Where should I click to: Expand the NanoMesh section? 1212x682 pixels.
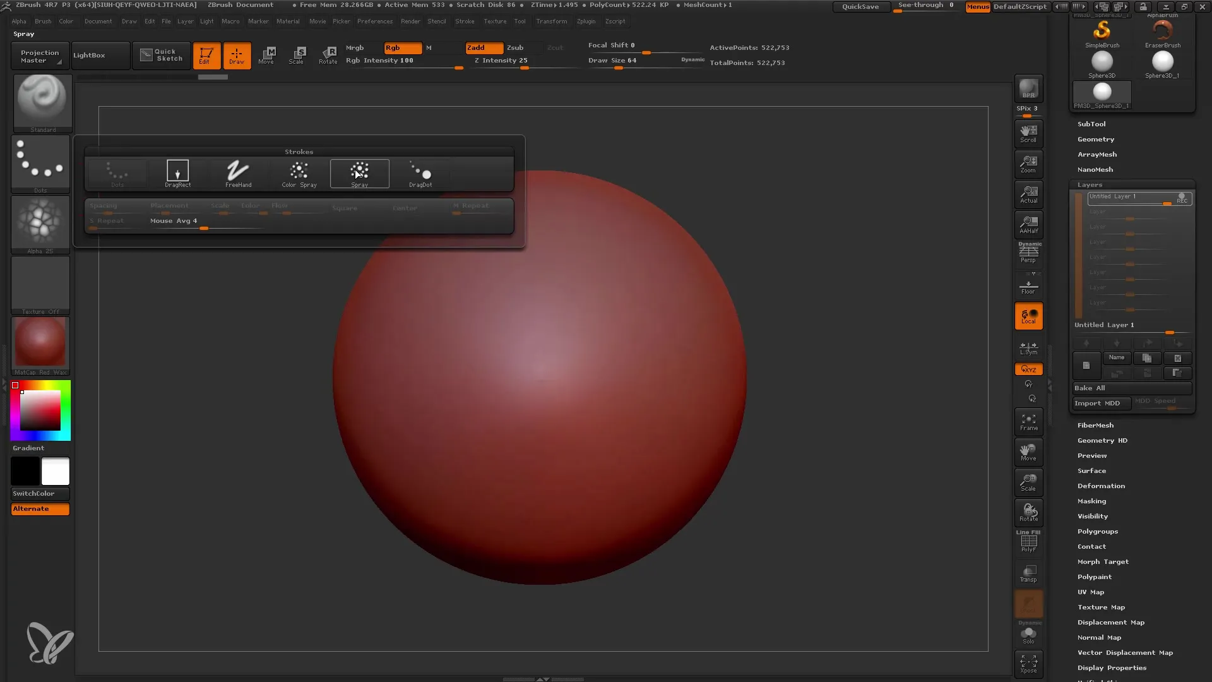(x=1095, y=170)
